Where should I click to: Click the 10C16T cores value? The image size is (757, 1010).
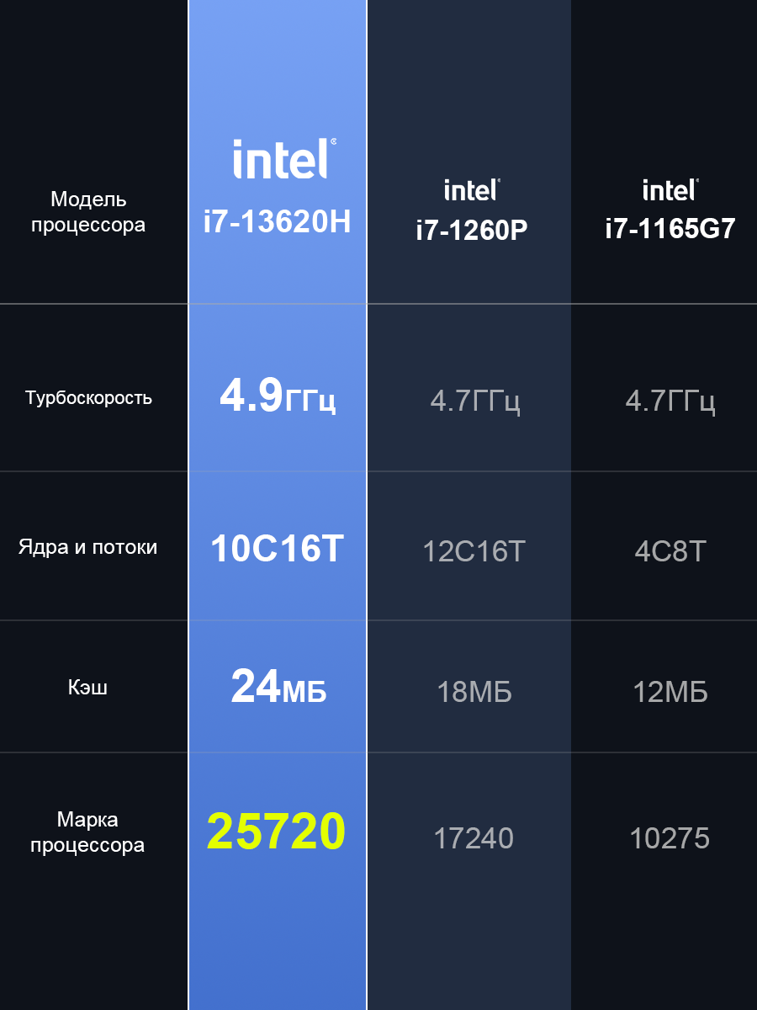(278, 550)
